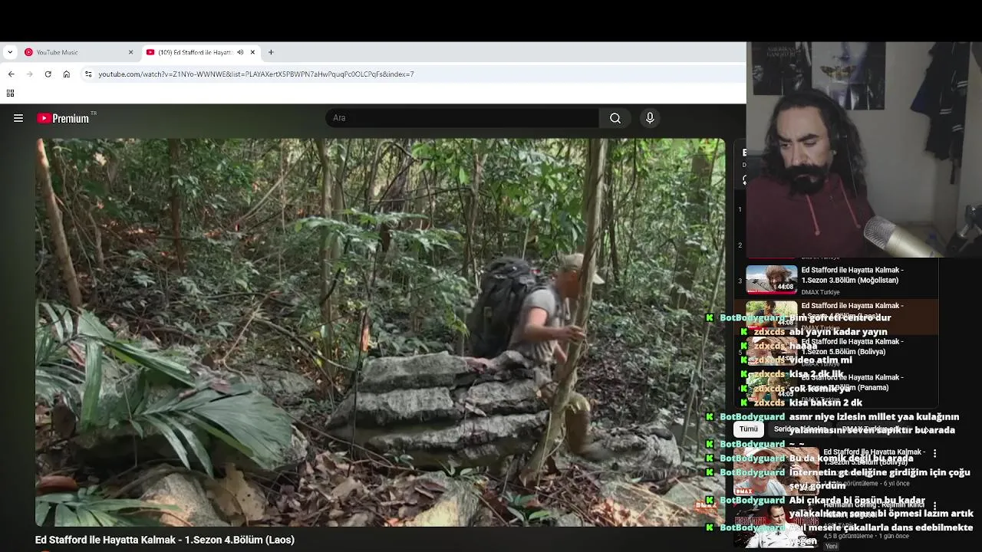Click the video title 1.Sezon 4.Bölüm (Laos)
Viewport: 982px width, 552px height.
164,540
